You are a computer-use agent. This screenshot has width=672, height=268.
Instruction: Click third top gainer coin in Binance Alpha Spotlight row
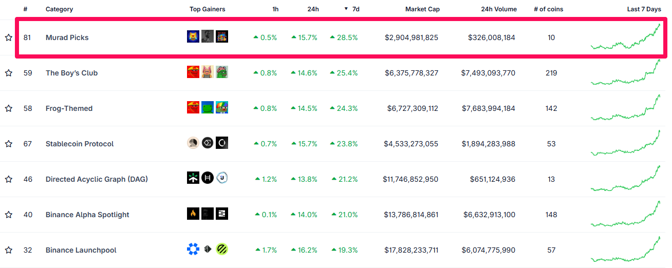tap(222, 214)
